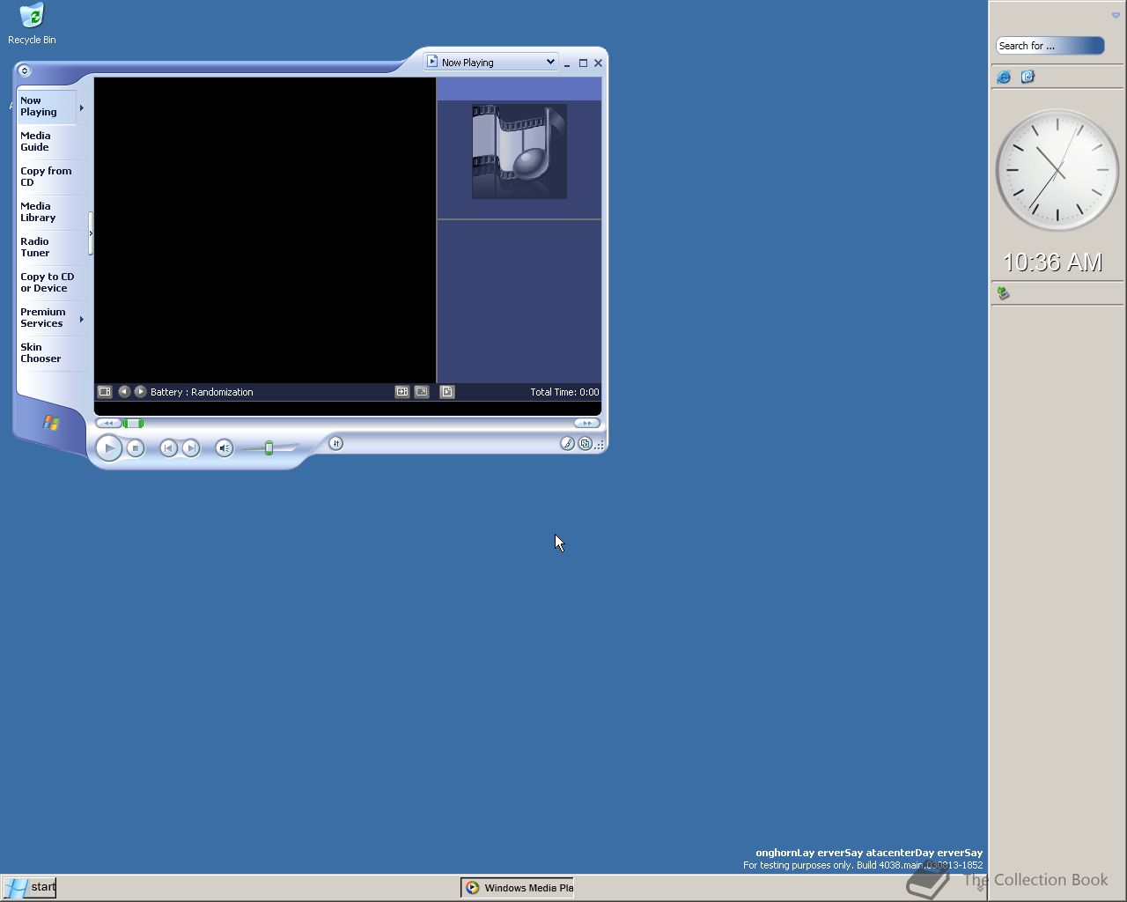Click the Start button
The height and width of the screenshot is (902, 1127).
pos(29,887)
